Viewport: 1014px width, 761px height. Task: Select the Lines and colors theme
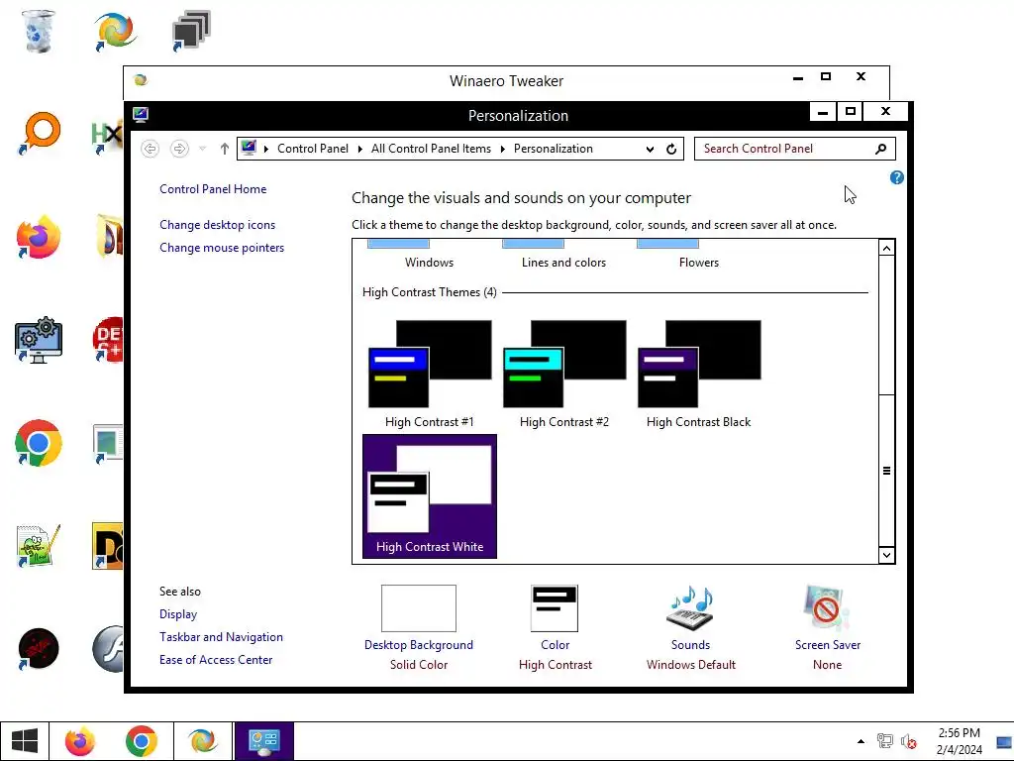coord(563,256)
